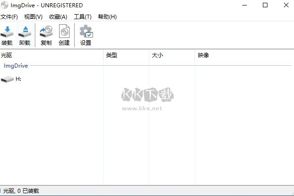Close the ImgDrive window

click(286, 5)
